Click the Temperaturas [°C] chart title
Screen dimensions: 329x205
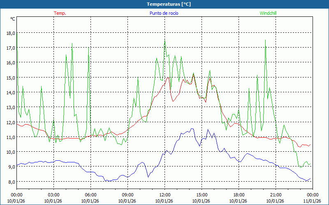pos(169,4)
